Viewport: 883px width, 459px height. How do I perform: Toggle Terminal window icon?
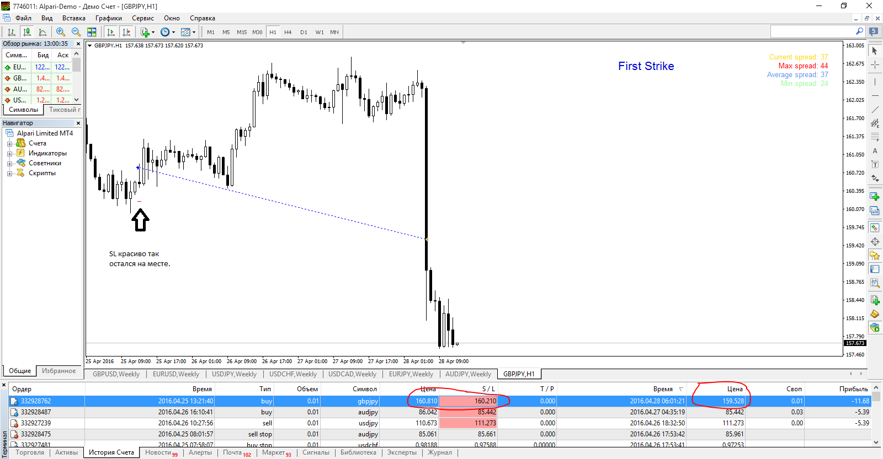[875, 269]
